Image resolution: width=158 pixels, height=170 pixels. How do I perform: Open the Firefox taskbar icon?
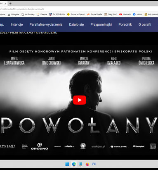tap(87, 164)
